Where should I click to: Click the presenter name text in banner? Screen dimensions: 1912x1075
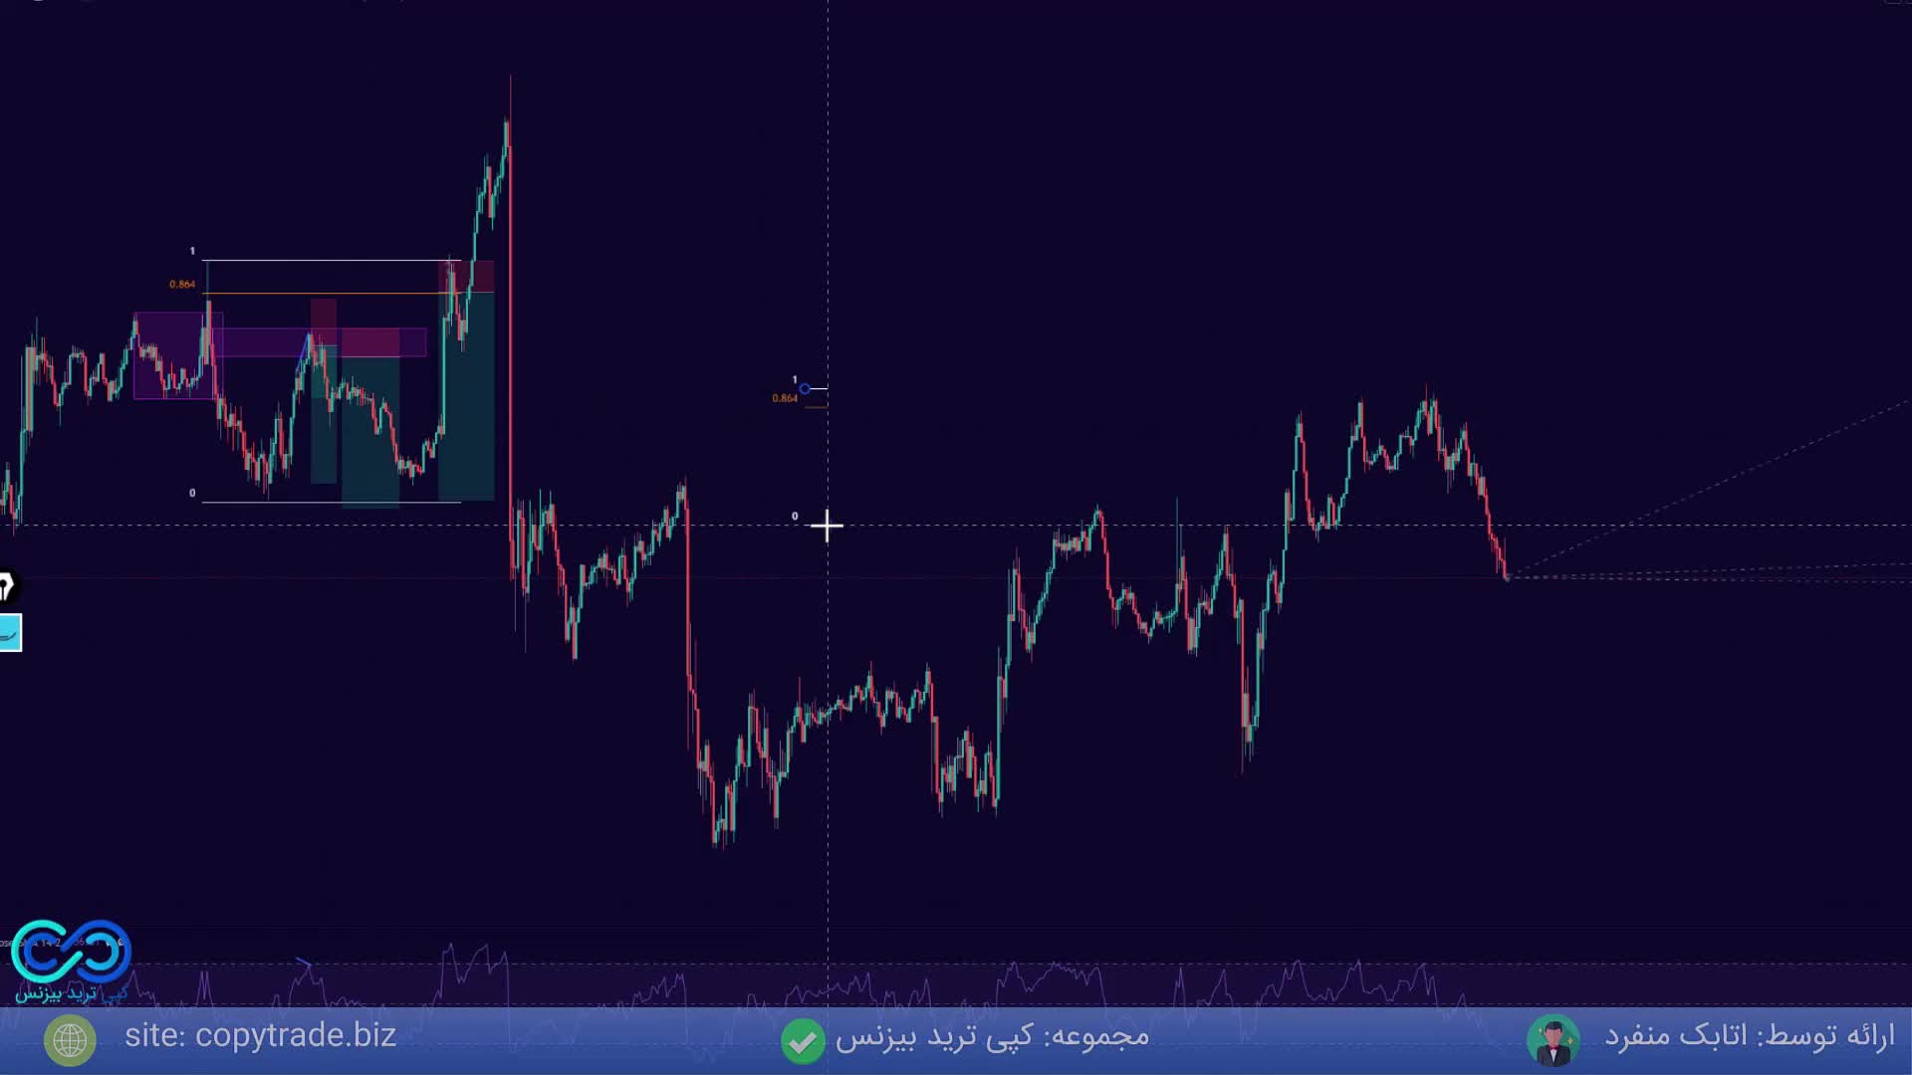tap(1749, 1036)
